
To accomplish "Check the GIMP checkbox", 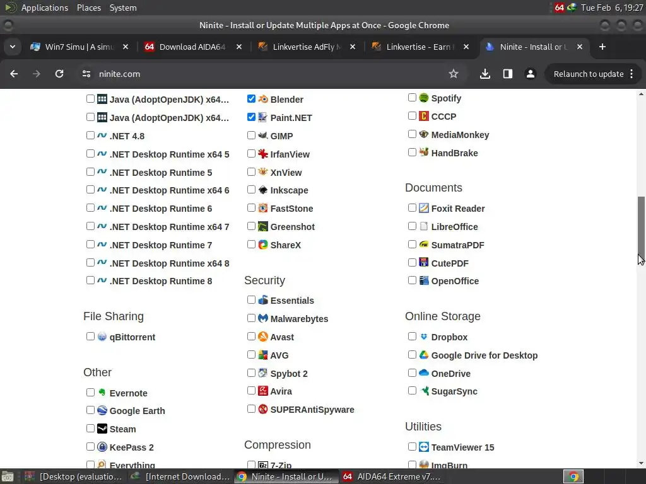I will [x=251, y=135].
